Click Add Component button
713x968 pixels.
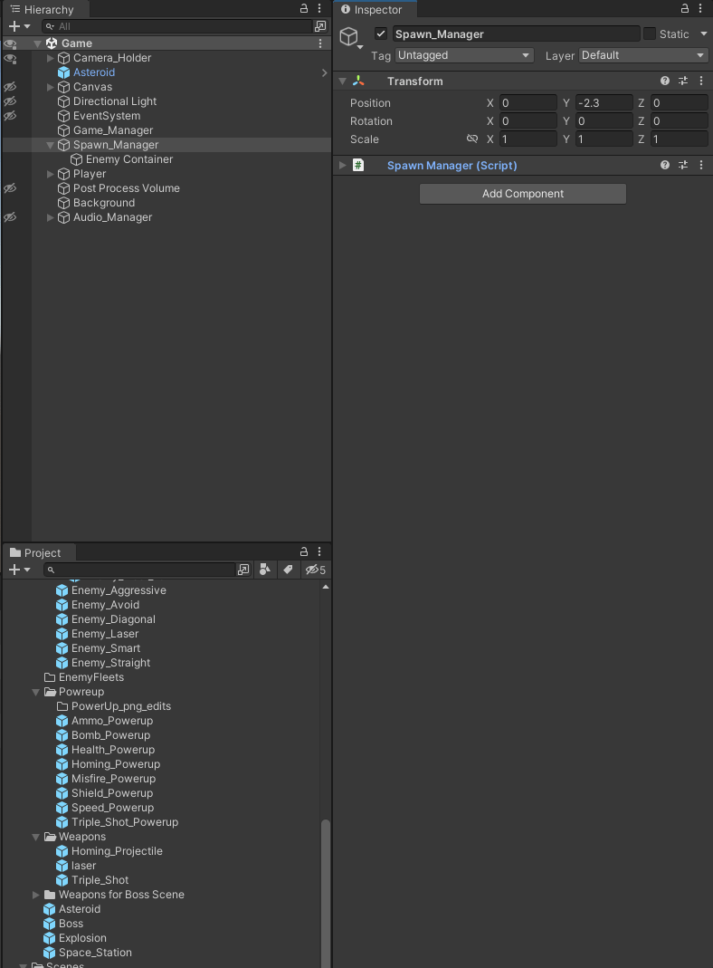[x=523, y=194]
